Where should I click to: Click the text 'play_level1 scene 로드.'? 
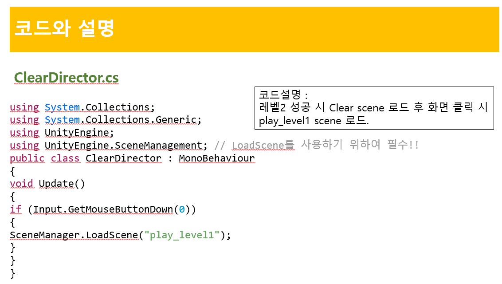314,121
